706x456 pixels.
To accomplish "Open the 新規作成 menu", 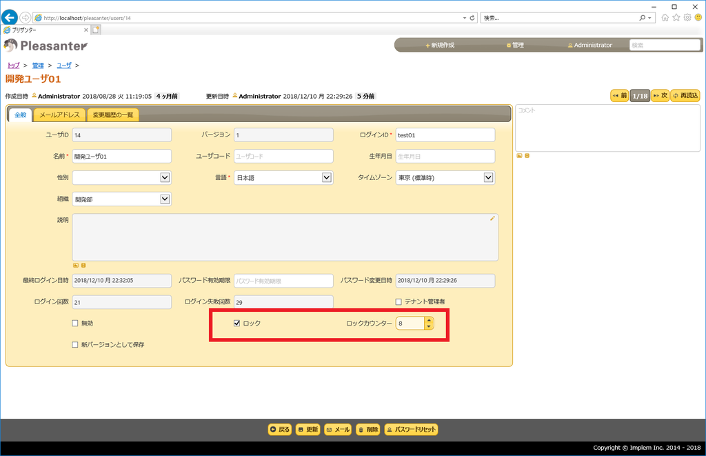I will [440, 45].
